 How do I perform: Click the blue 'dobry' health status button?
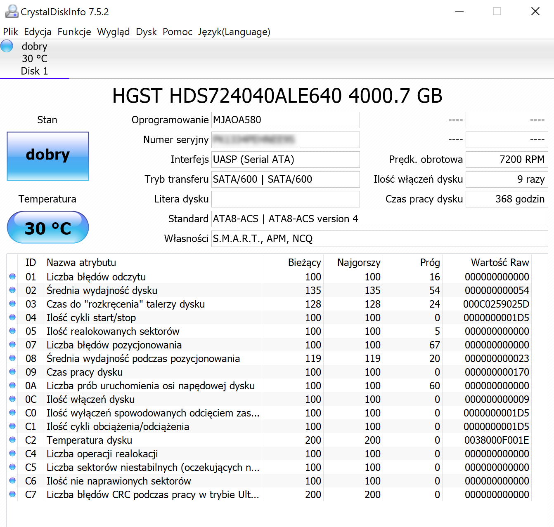tap(48, 156)
